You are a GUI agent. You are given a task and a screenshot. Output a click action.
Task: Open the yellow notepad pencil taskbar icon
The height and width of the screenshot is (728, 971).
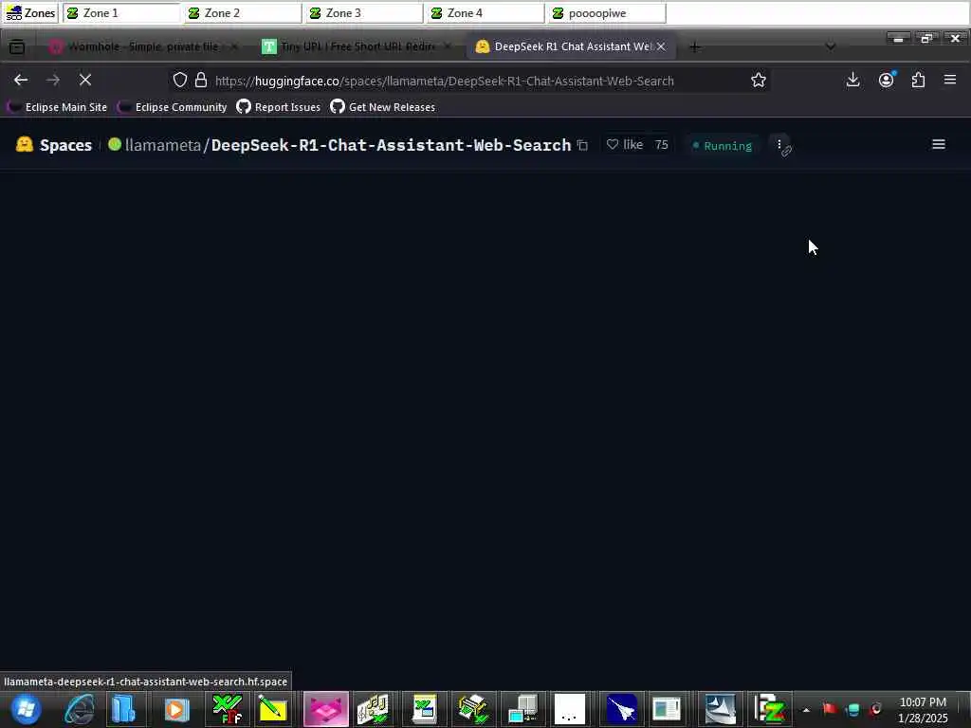[x=272, y=709]
